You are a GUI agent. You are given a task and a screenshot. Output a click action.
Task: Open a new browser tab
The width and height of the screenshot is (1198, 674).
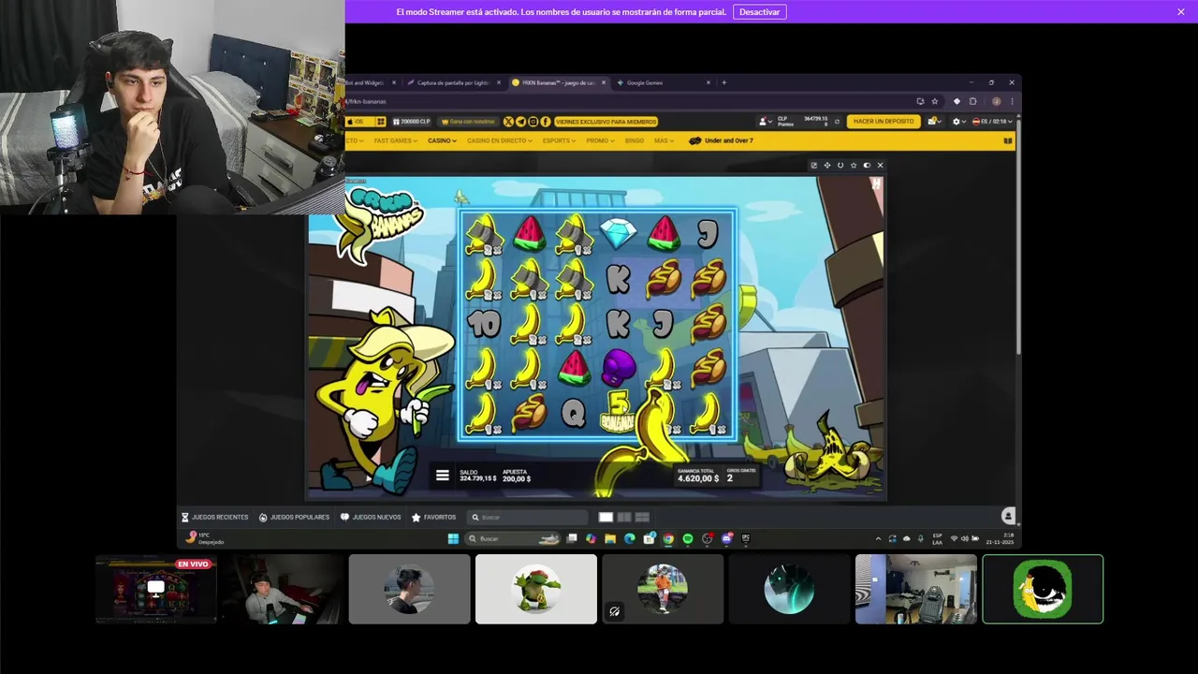pos(723,82)
